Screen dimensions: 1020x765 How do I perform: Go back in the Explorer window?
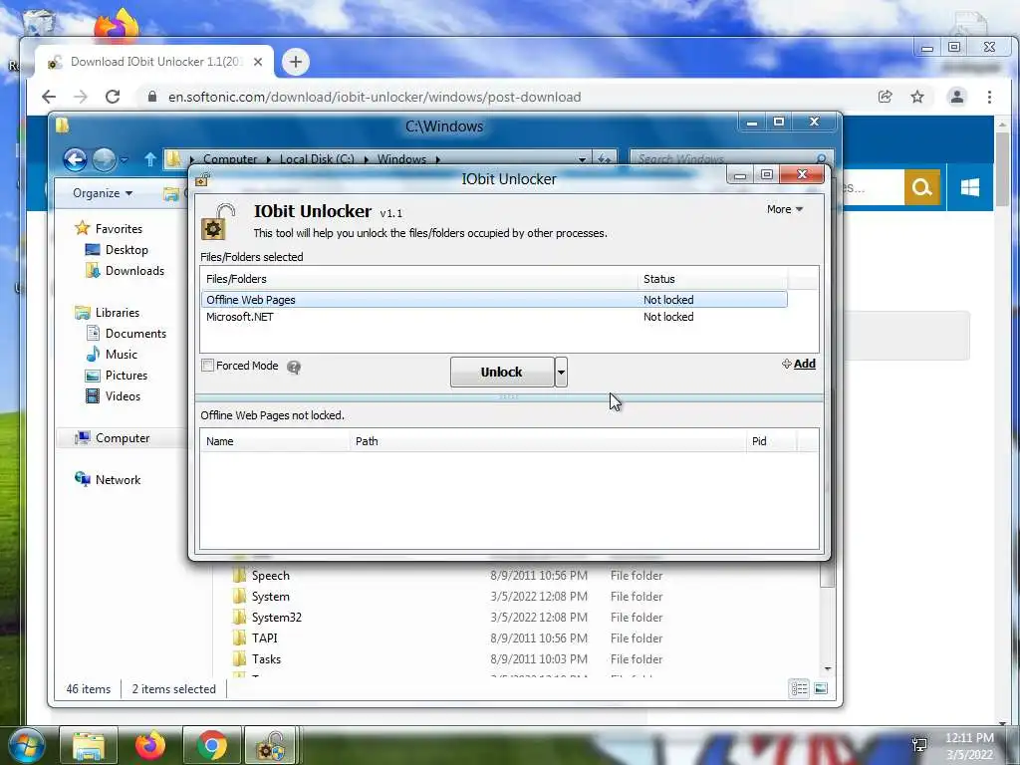coord(75,159)
